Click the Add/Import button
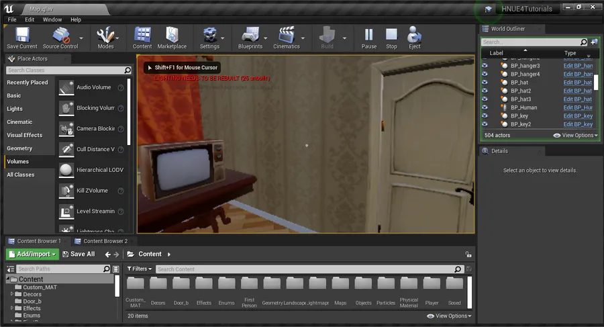Screen dimensions: 604x327 [33, 254]
